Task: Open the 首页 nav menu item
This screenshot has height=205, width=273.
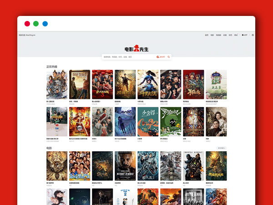Action: coord(207,35)
